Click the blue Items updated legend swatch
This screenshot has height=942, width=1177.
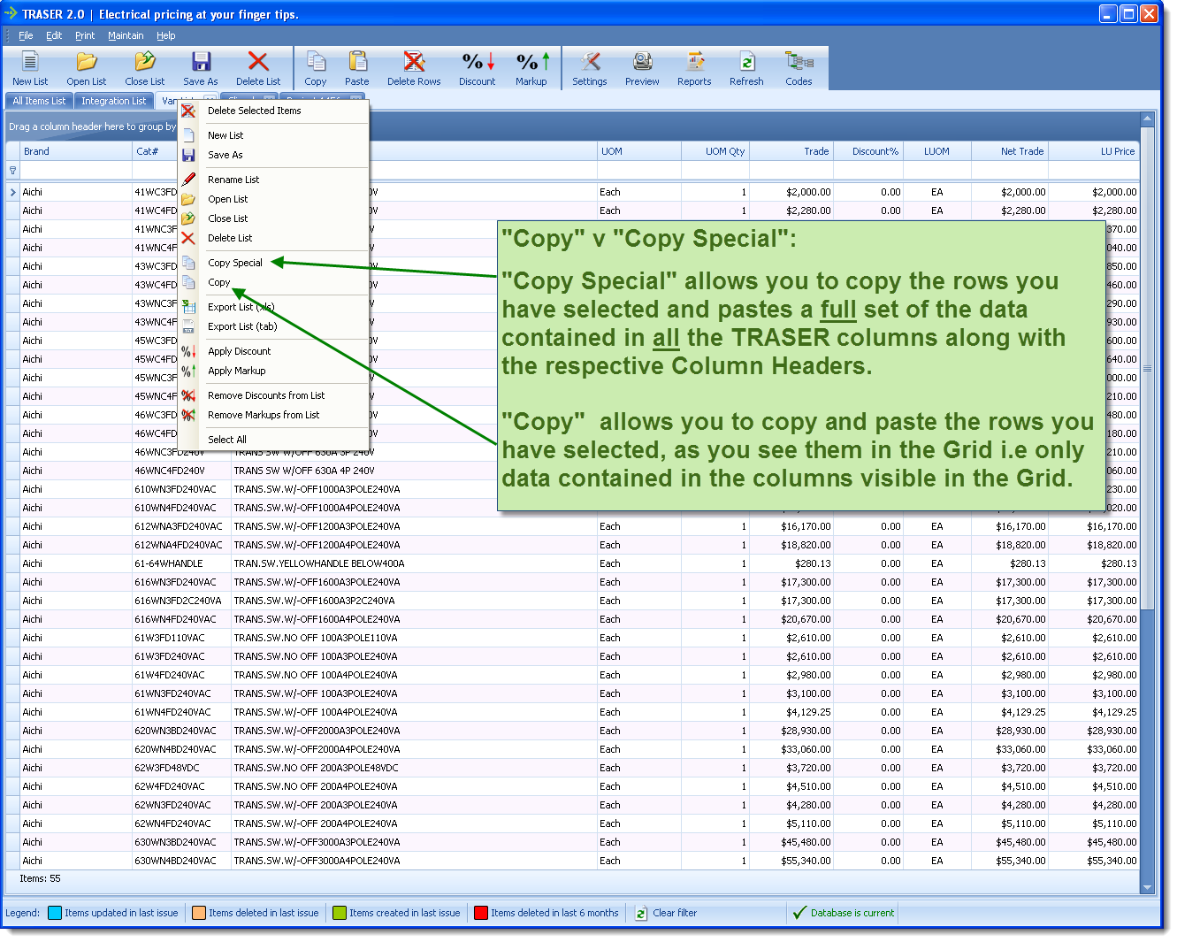55,913
